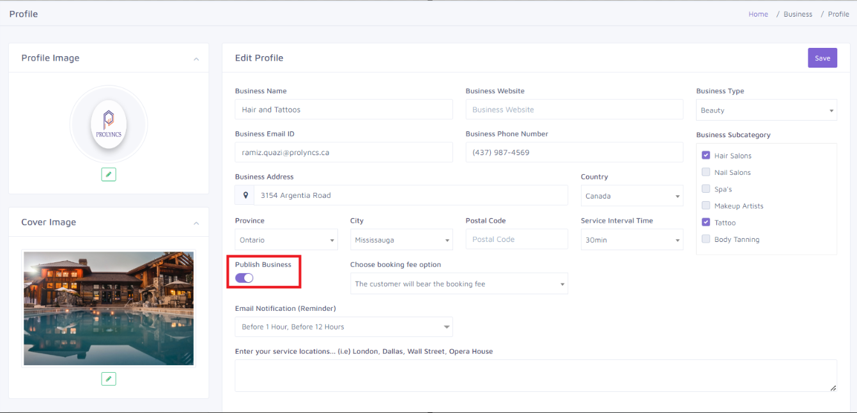The height and width of the screenshot is (413, 857).
Task: Click the Business Email ID field
Action: point(344,153)
